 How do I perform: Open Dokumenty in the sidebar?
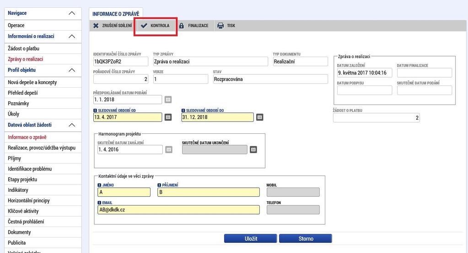[43, 232]
